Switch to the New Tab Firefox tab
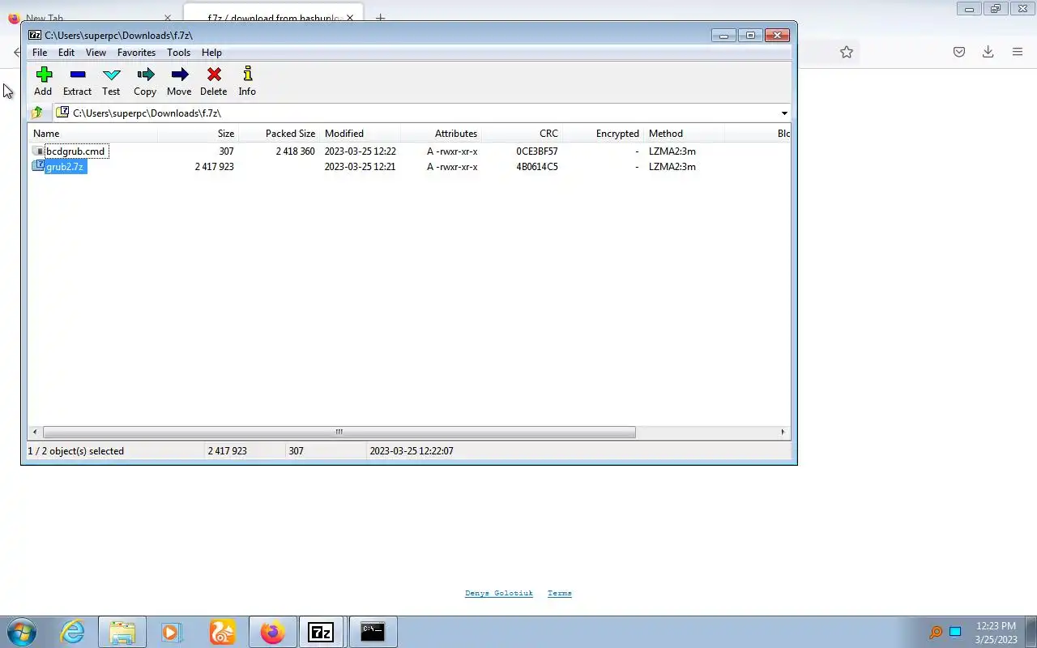This screenshot has width=1037, height=648. (89, 18)
